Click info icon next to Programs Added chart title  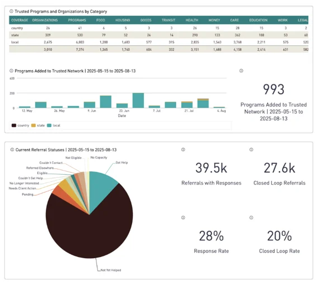tap(11, 71)
